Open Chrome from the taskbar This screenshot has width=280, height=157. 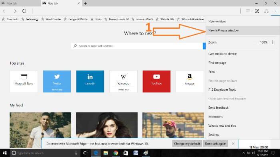click(116, 153)
